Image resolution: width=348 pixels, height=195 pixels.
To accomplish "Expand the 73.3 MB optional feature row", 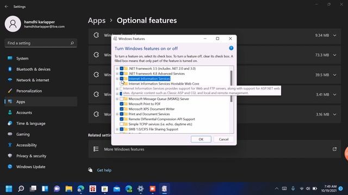I will 334,55.
